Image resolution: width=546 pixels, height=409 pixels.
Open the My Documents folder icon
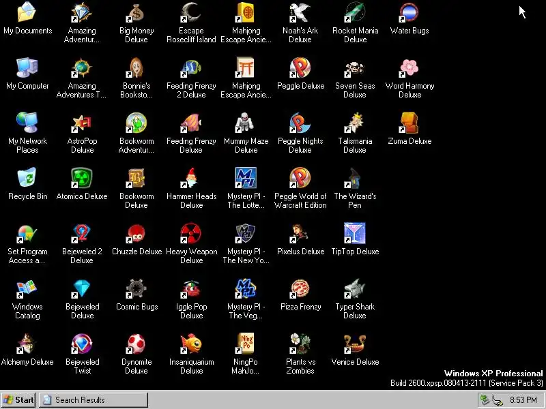(27, 12)
